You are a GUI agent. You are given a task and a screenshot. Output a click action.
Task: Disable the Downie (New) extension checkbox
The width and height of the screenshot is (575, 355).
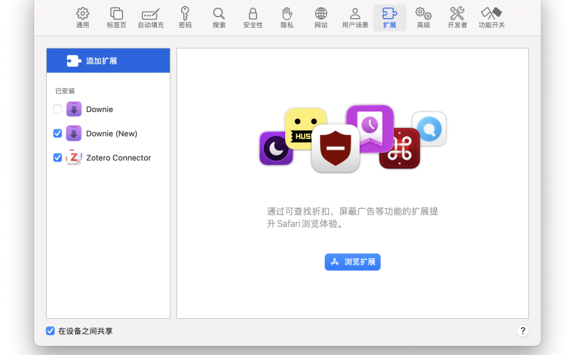(x=58, y=134)
